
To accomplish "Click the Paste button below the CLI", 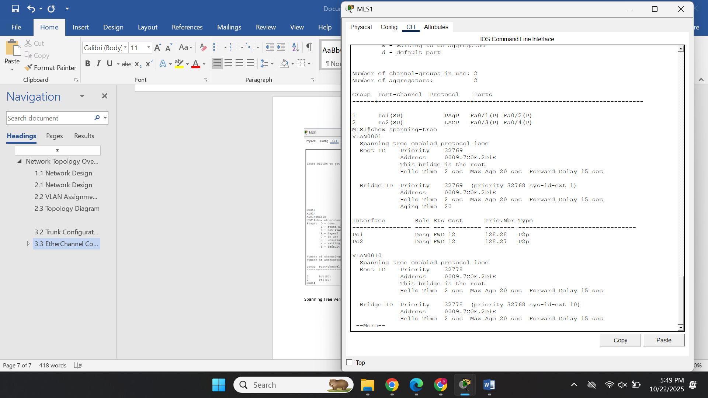I will click(x=664, y=340).
